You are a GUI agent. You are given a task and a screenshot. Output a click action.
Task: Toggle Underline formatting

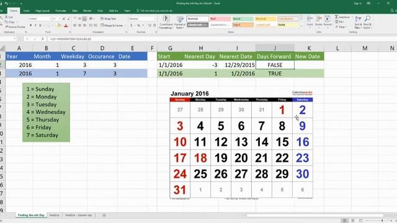[x=40, y=25]
